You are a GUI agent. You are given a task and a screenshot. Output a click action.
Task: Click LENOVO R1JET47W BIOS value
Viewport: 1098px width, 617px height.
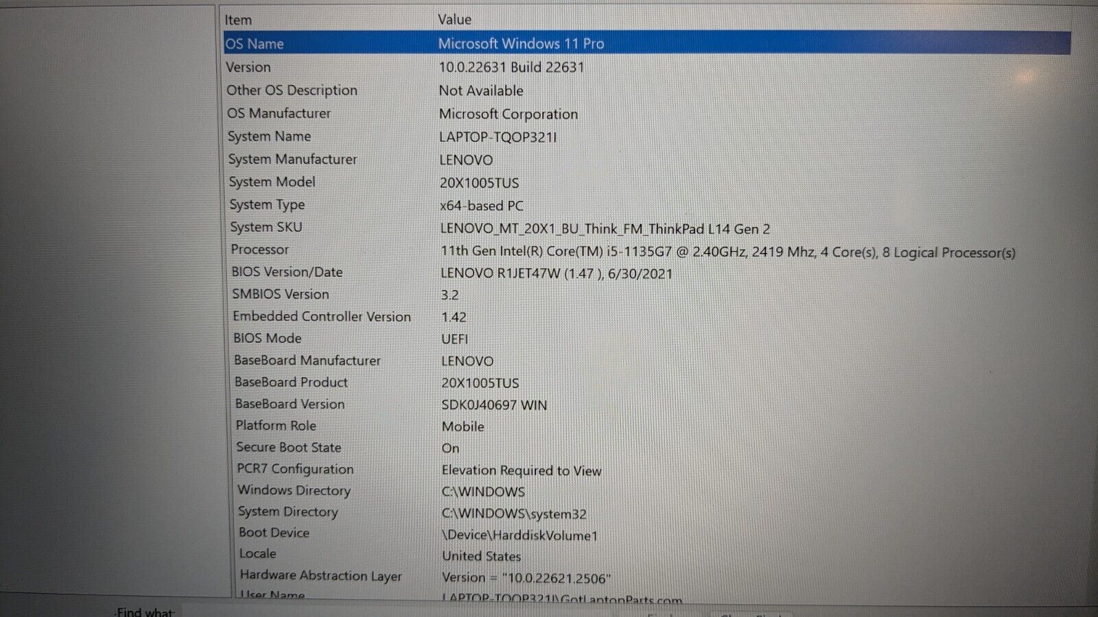point(557,274)
